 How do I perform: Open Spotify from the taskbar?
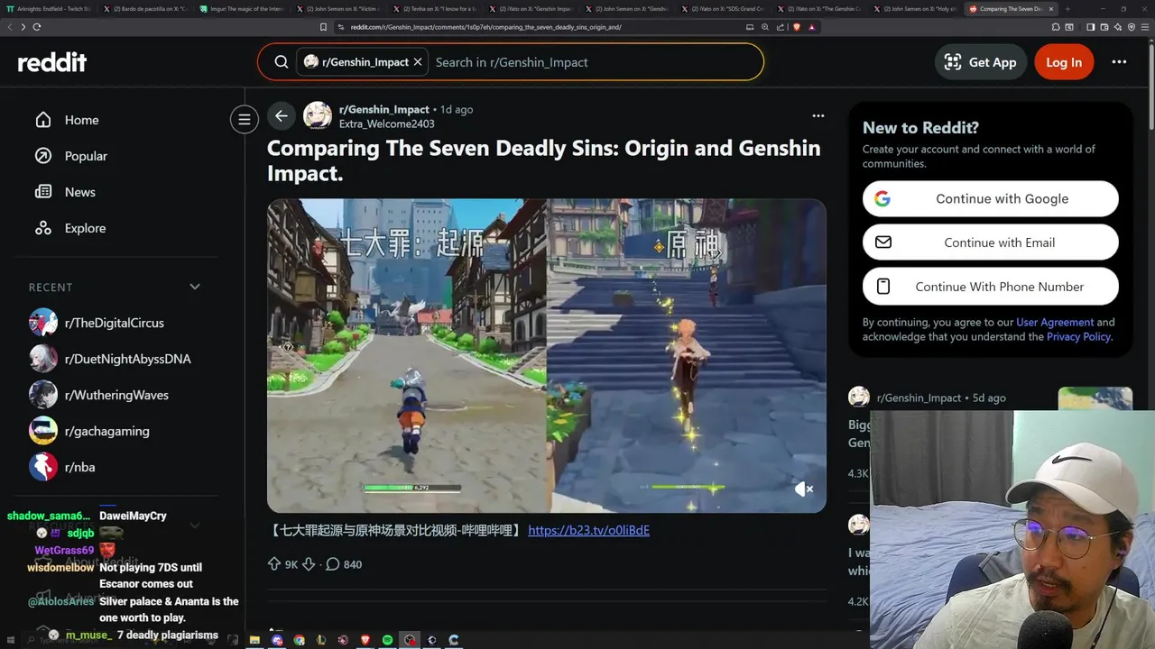(387, 640)
